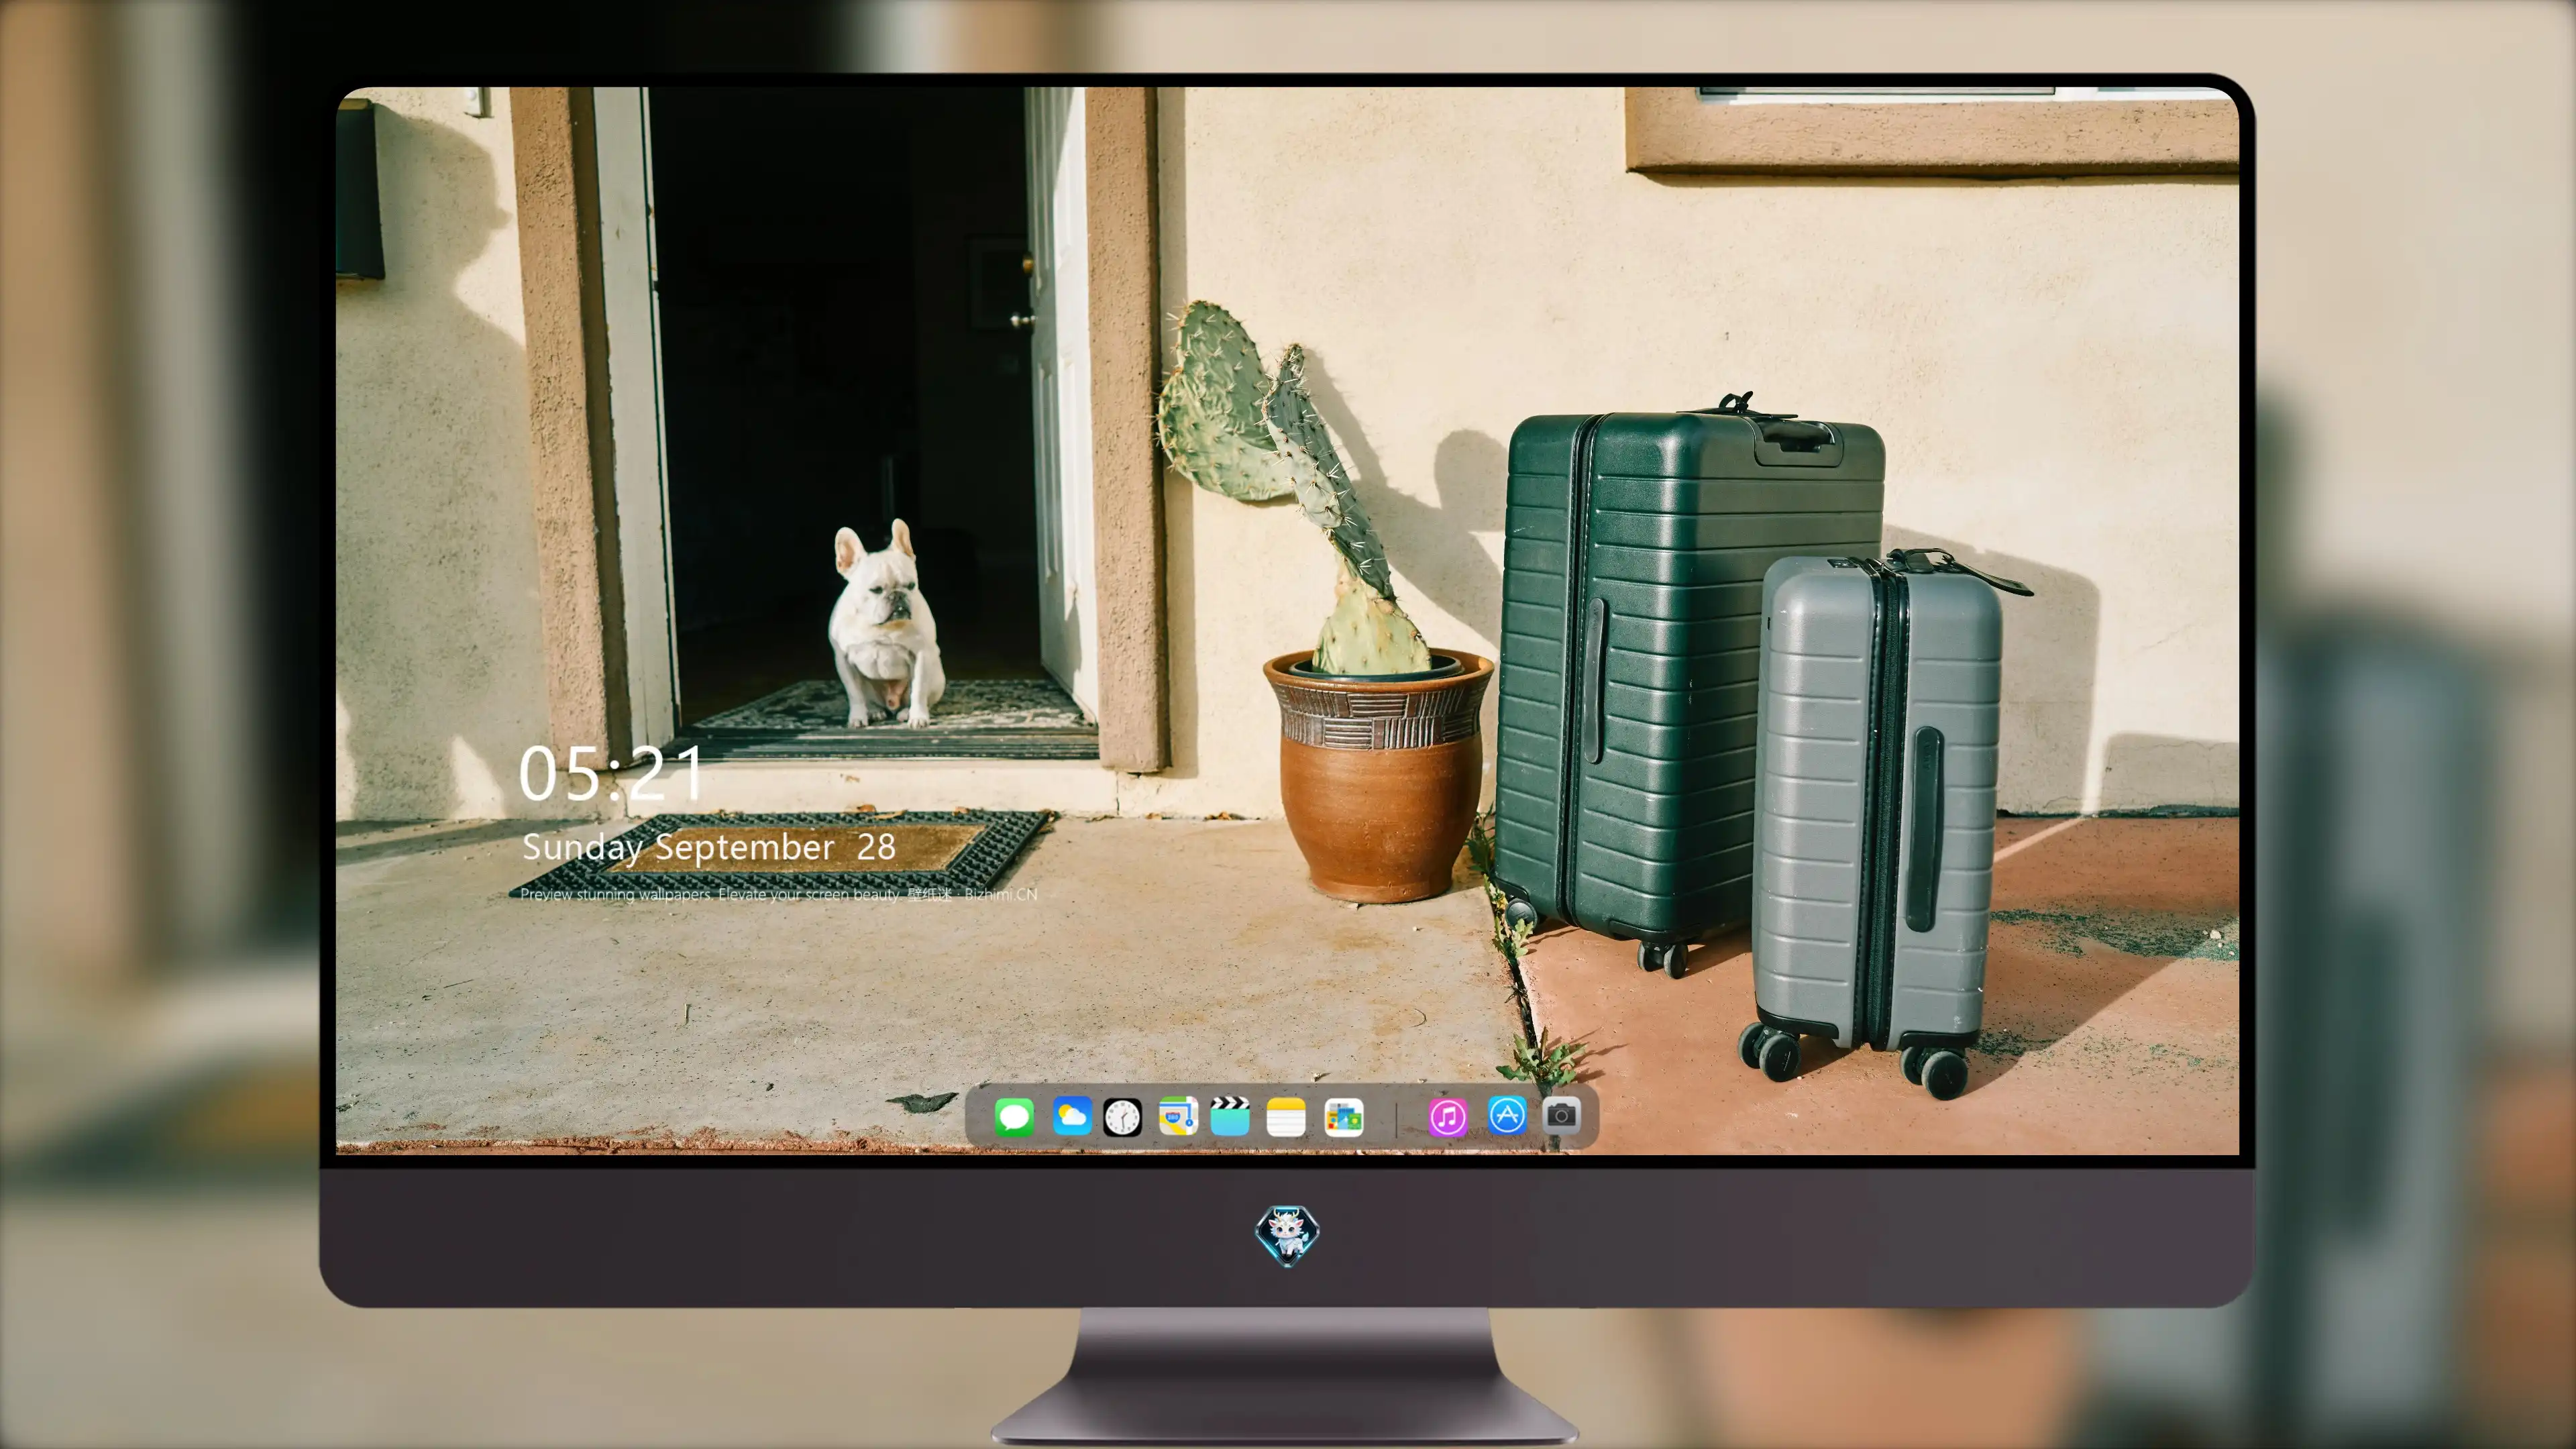The height and width of the screenshot is (1449, 2576).
Task: Click the 05:21 clock widget
Action: 611,774
